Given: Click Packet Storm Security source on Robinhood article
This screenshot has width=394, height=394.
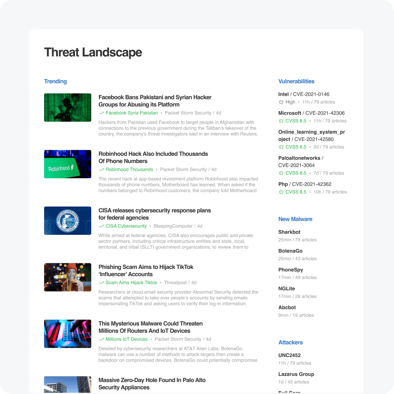Looking at the screenshot, I should click(183, 170).
